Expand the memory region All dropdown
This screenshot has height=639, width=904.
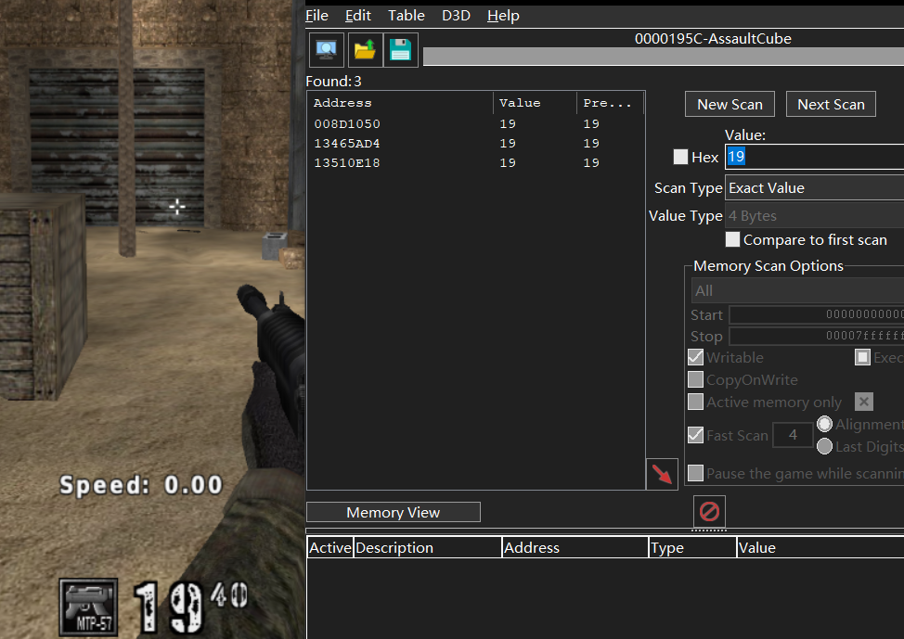coord(797,291)
